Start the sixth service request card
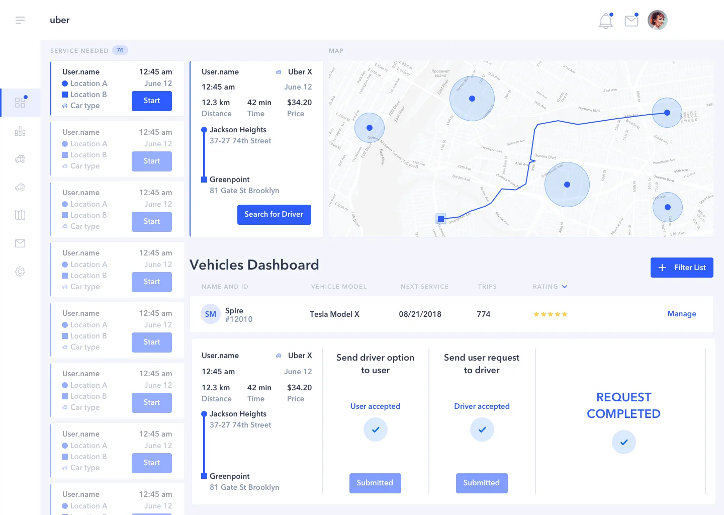 pyautogui.click(x=152, y=402)
